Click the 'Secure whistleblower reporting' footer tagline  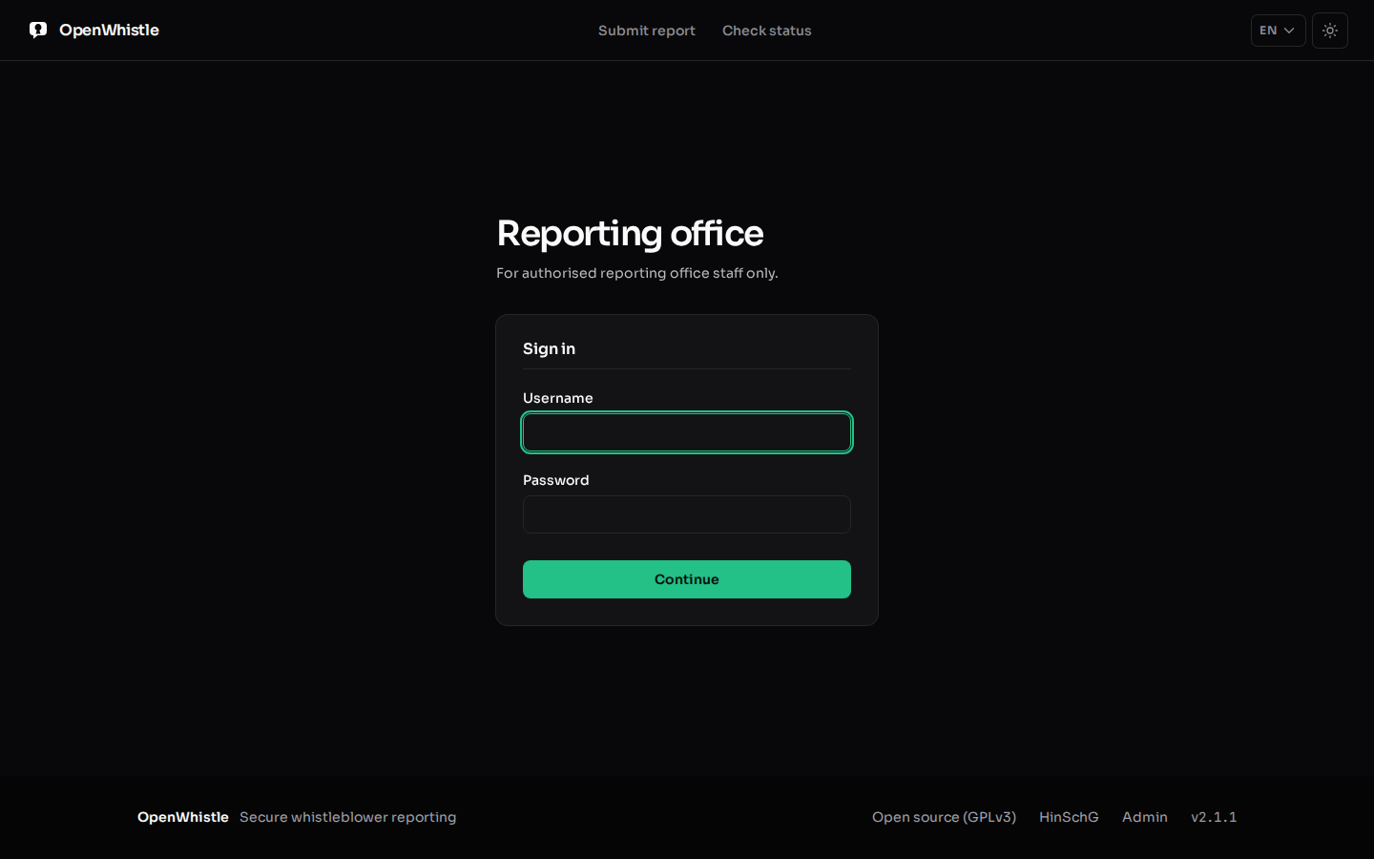point(348,817)
